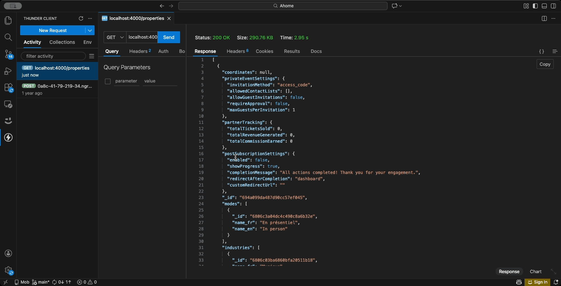Open the Extensions view
The width and height of the screenshot is (561, 286).
[x=8, y=88]
